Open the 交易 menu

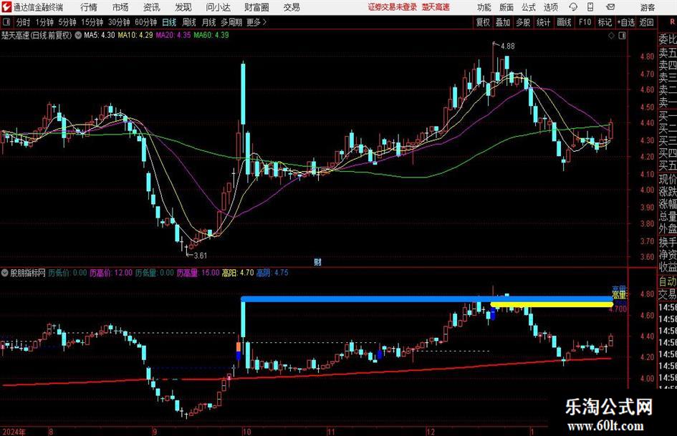pos(292,7)
